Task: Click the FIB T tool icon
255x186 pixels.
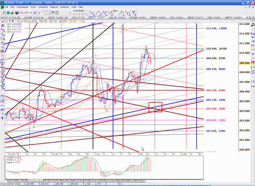Action: pos(133,13)
